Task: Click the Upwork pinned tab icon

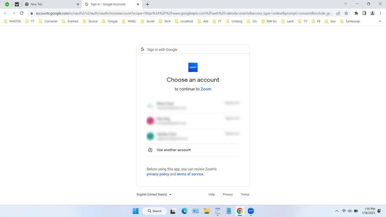Action: pyautogui.click(x=7, y=4)
